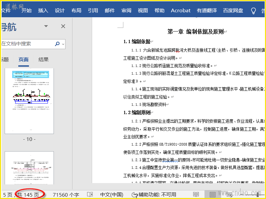Viewport: 266px width, 199px height.
Task: Click the 在文档中搜索 search field
Action: [28, 44]
